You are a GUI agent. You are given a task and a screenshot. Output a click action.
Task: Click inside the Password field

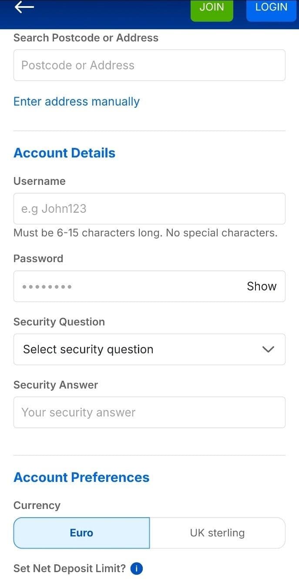131,286
